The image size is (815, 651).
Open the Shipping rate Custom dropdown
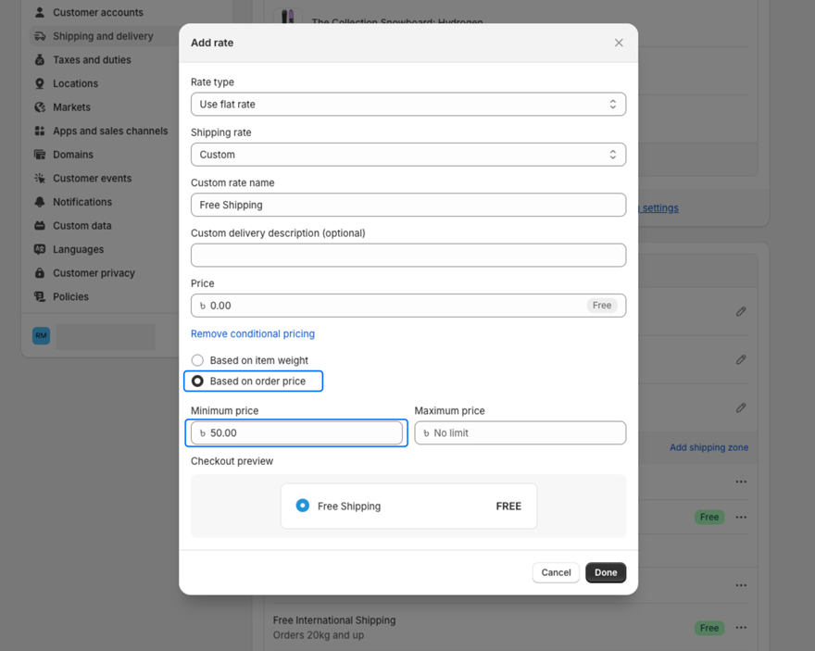(x=407, y=155)
